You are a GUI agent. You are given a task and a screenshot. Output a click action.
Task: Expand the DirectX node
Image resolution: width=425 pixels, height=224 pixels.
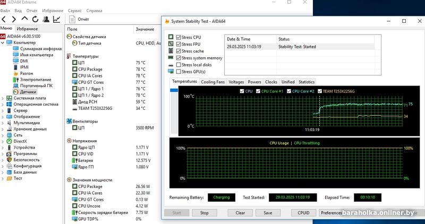(3, 141)
